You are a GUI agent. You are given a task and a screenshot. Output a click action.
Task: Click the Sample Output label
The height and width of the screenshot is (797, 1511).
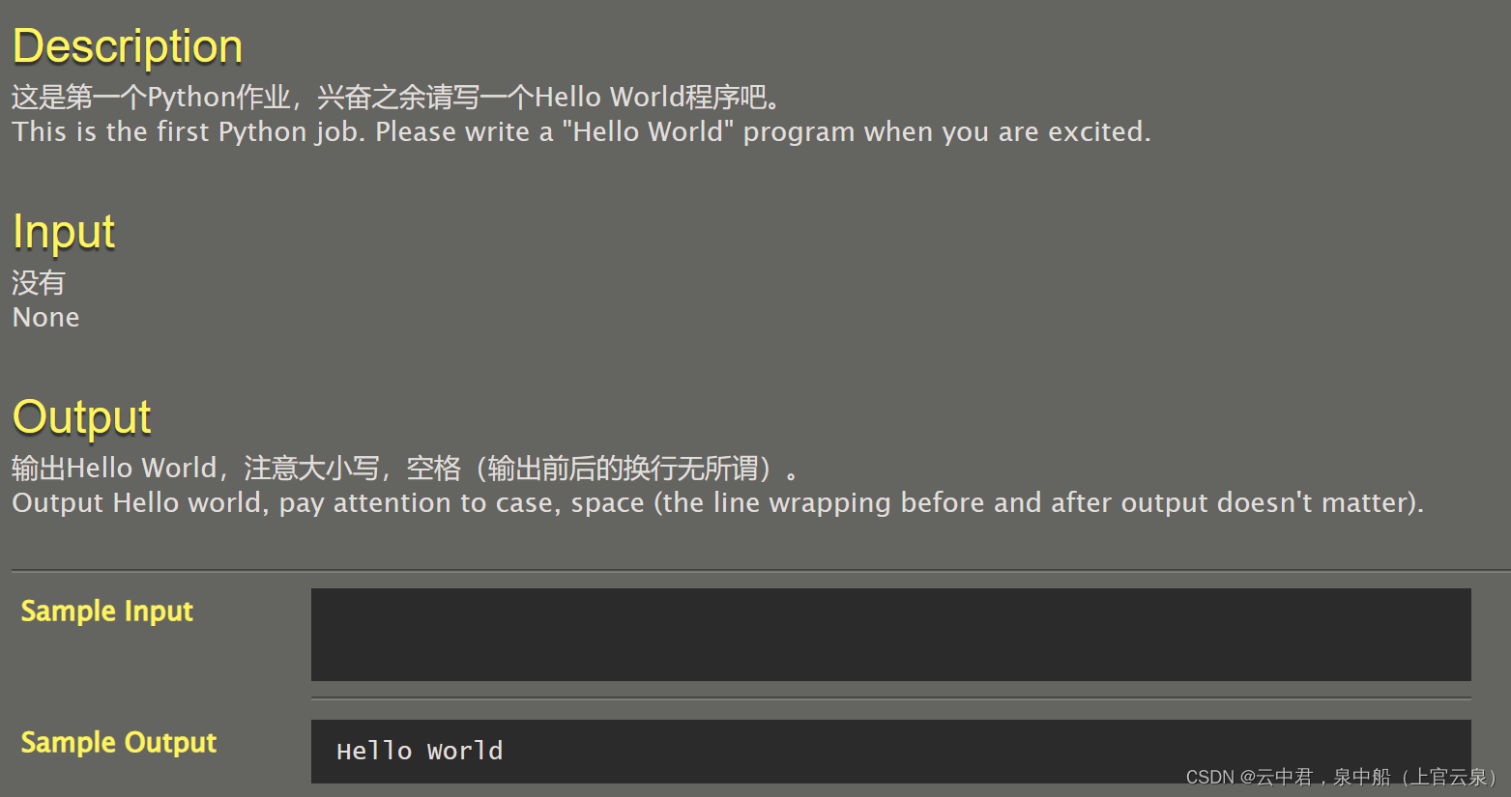pyautogui.click(x=119, y=743)
